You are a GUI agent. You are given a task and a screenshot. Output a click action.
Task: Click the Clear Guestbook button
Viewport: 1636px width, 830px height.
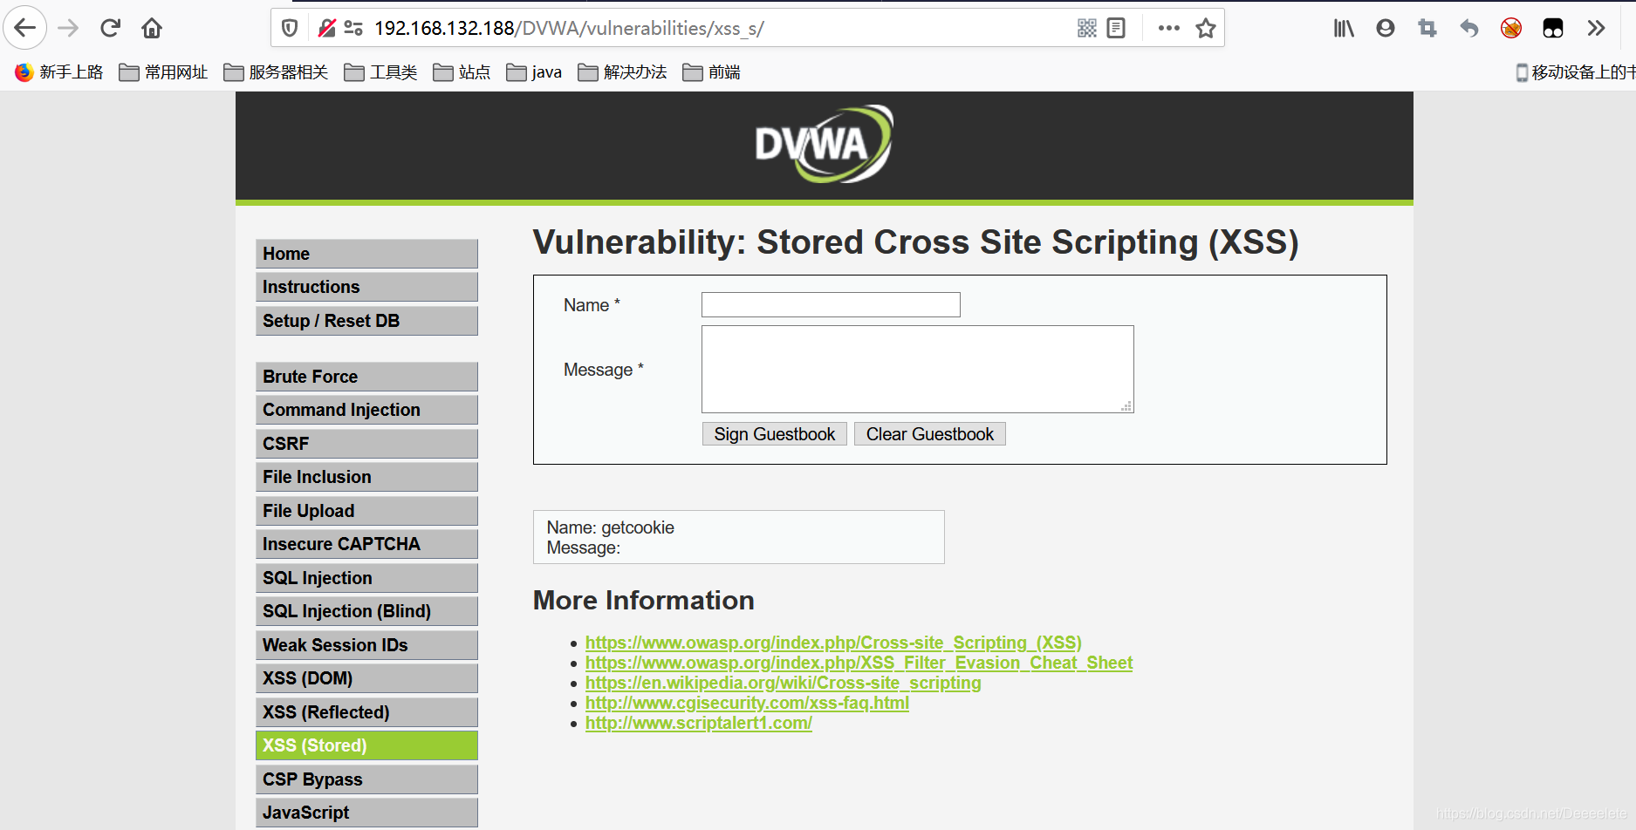coord(930,434)
